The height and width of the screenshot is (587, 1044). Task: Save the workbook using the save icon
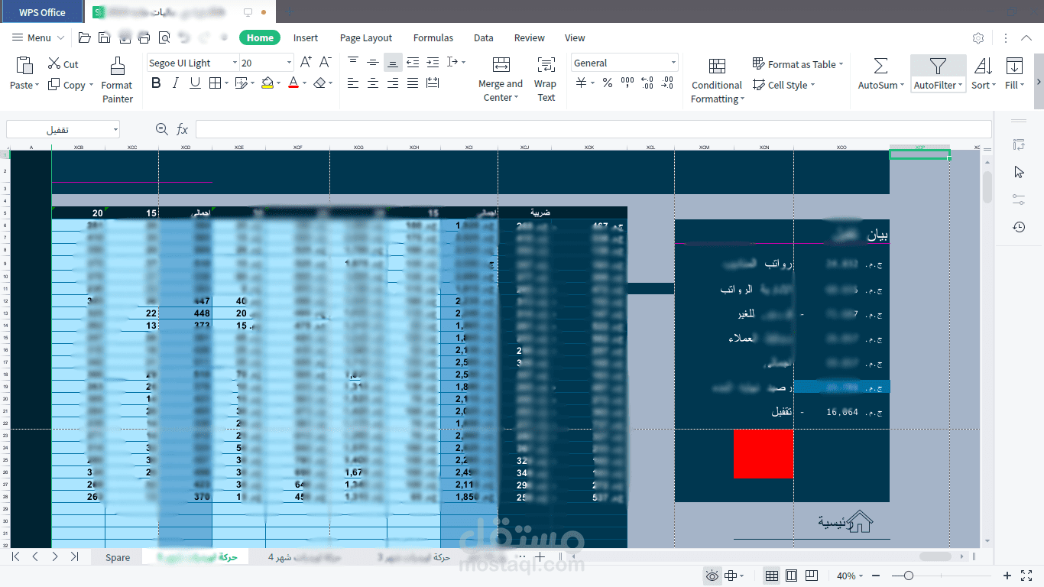click(104, 37)
